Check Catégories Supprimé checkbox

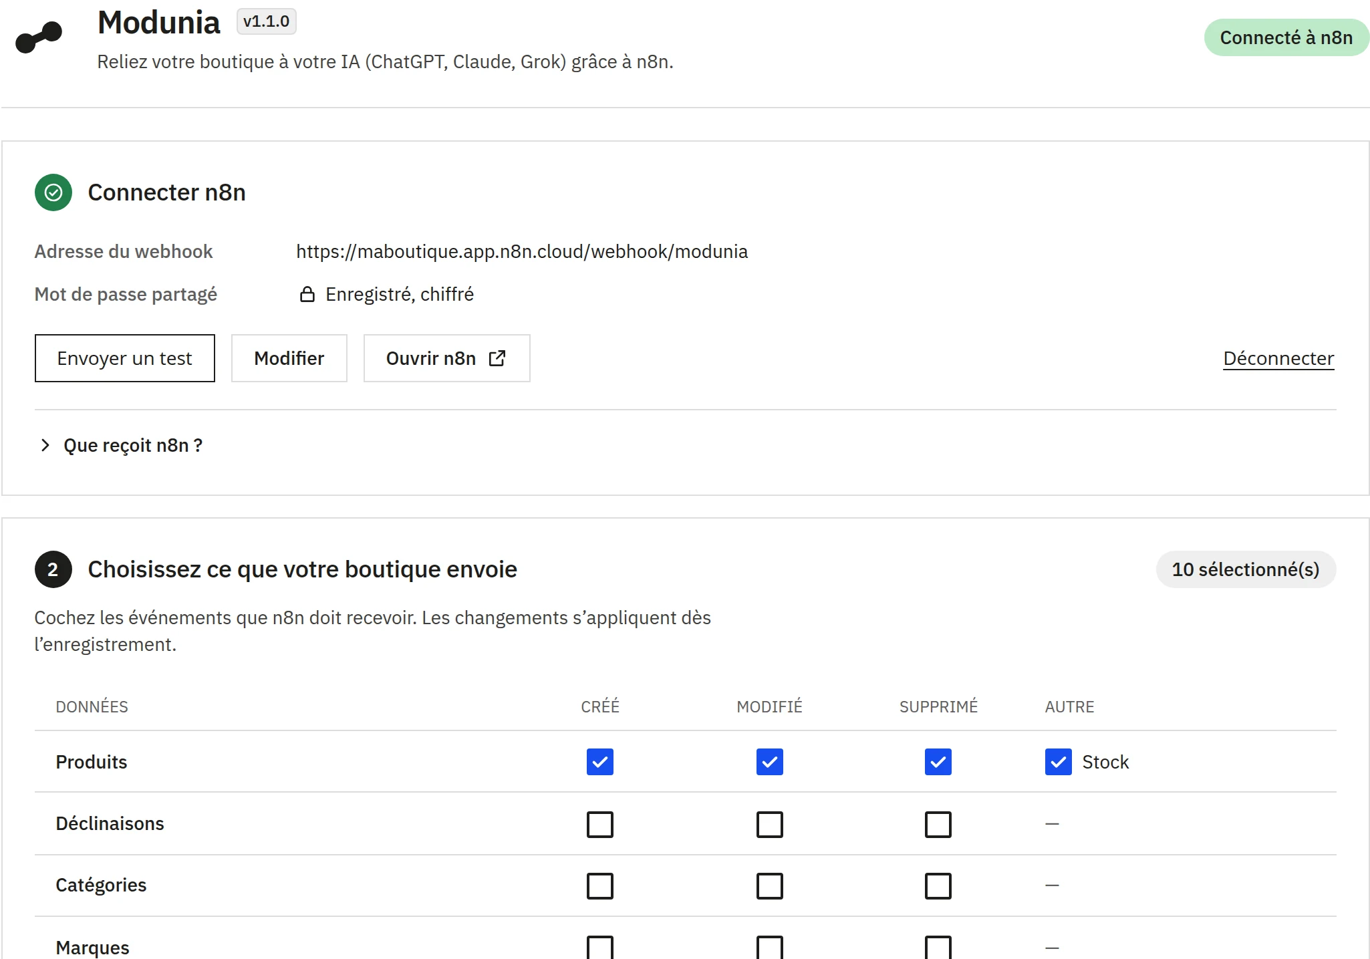[938, 885]
